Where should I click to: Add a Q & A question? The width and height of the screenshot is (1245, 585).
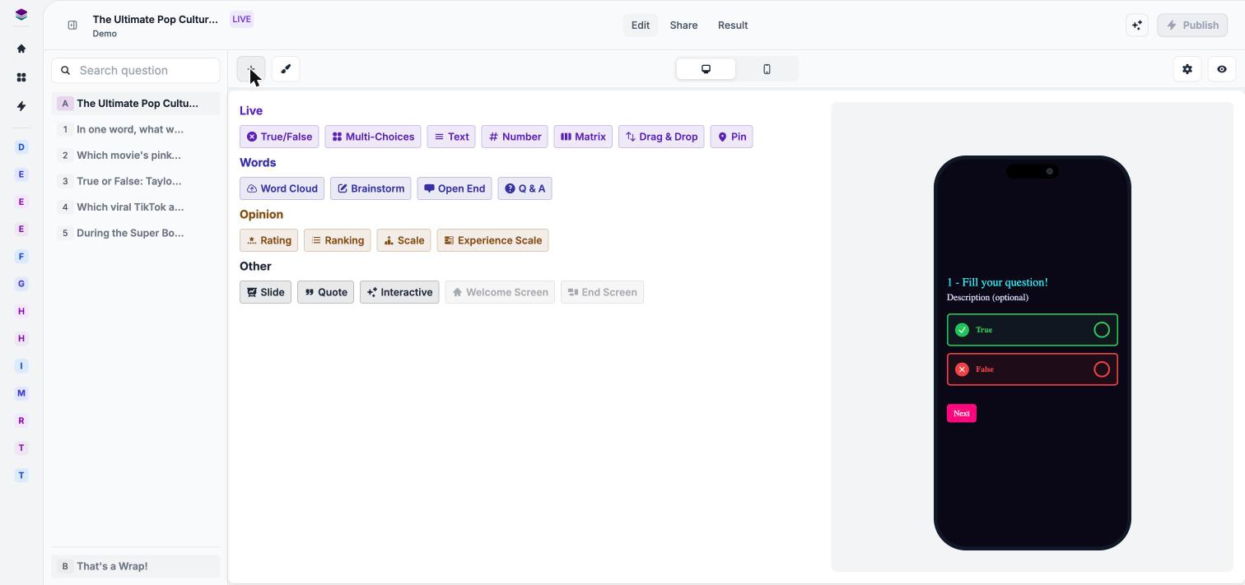525,188
